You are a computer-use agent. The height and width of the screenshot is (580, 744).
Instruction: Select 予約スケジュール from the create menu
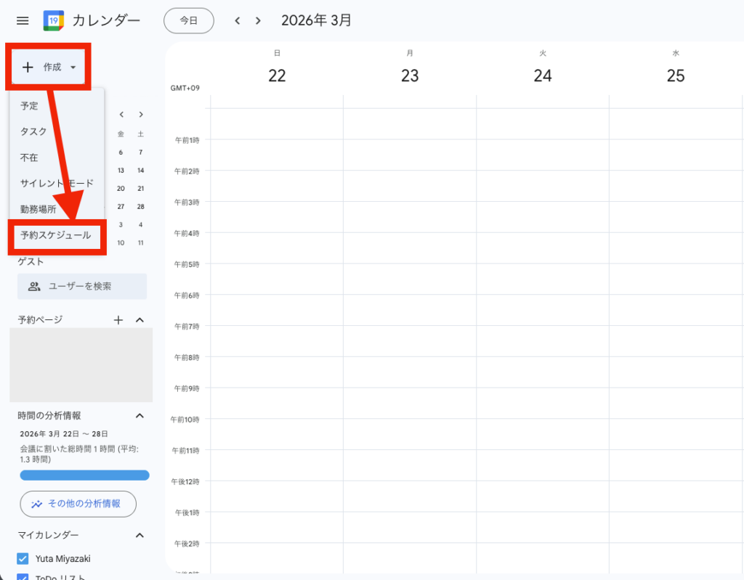coord(56,236)
